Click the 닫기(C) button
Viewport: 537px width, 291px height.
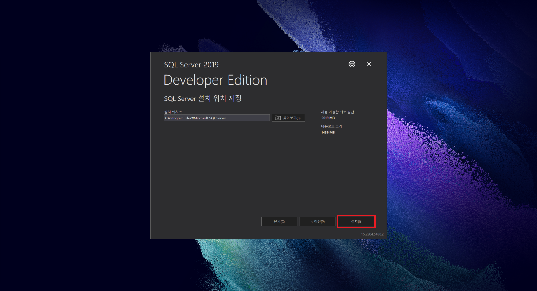pos(279,222)
